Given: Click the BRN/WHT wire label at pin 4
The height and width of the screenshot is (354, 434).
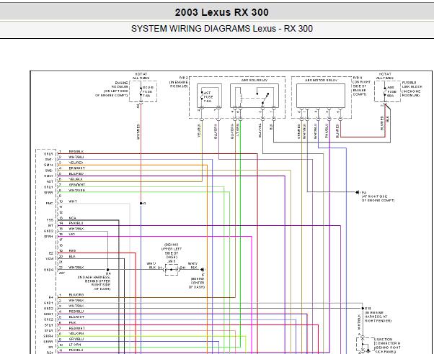Looking at the screenshot, I should 76,168.
